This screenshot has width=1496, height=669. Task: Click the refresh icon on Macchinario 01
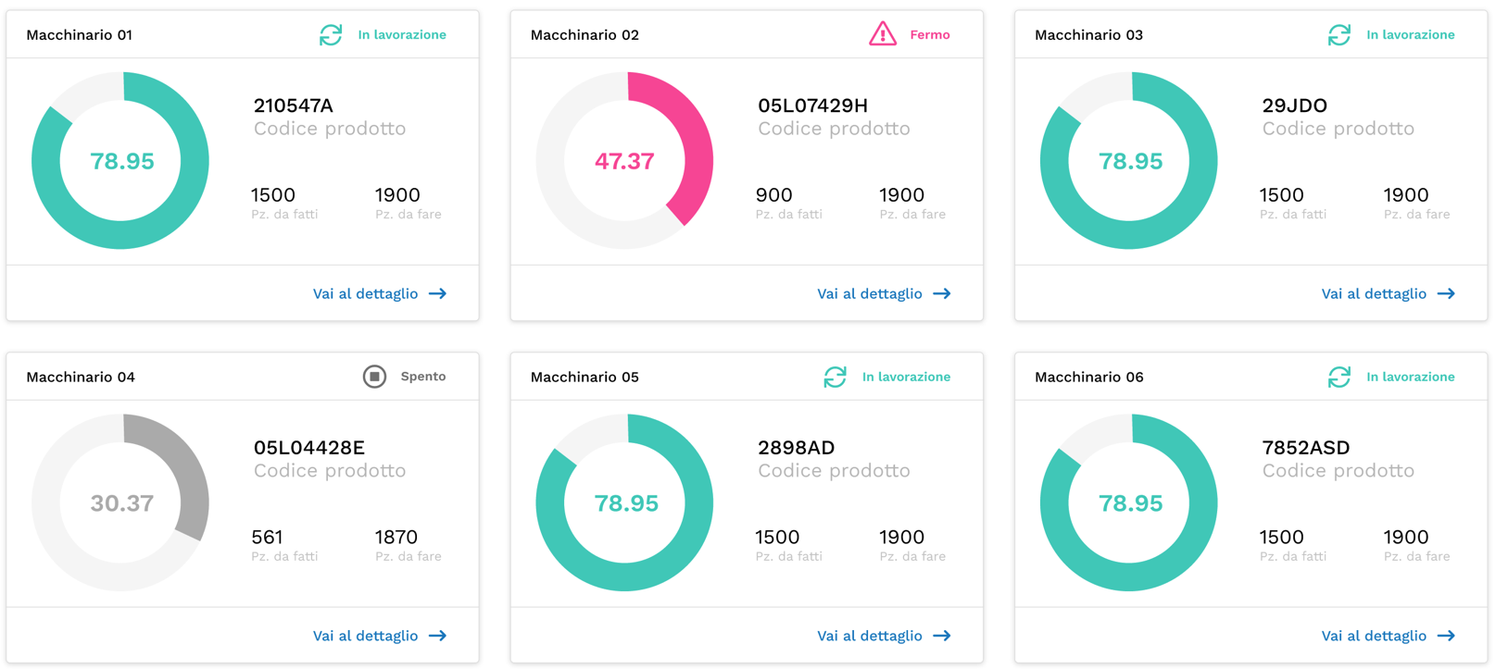(331, 35)
